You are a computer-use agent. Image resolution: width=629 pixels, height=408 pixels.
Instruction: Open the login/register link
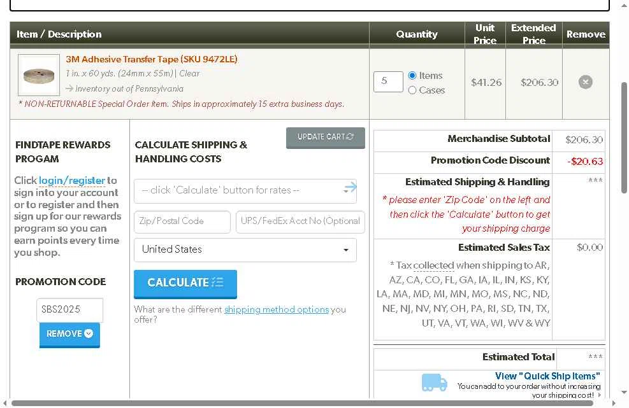click(72, 180)
